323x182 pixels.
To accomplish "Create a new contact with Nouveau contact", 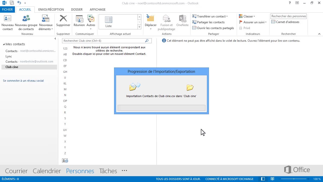I will click(8, 22).
